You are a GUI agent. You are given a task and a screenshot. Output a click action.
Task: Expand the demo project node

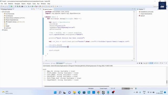[1, 30]
